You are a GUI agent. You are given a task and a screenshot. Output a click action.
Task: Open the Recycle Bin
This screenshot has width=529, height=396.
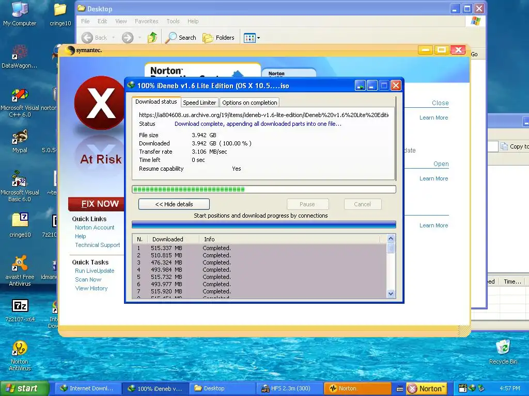point(503,352)
